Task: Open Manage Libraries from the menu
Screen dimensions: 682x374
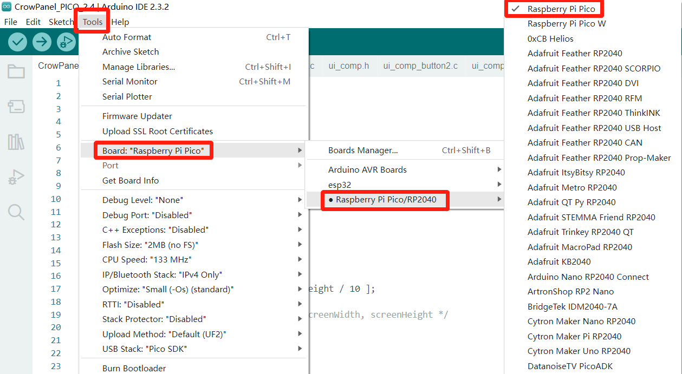Action: pos(194,67)
